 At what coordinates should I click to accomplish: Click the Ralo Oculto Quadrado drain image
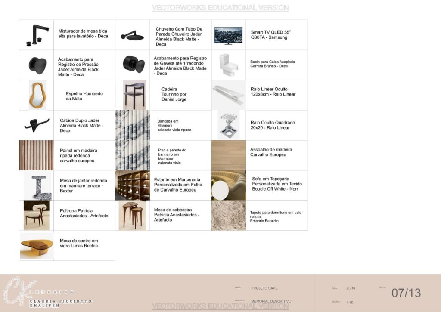coord(228,125)
